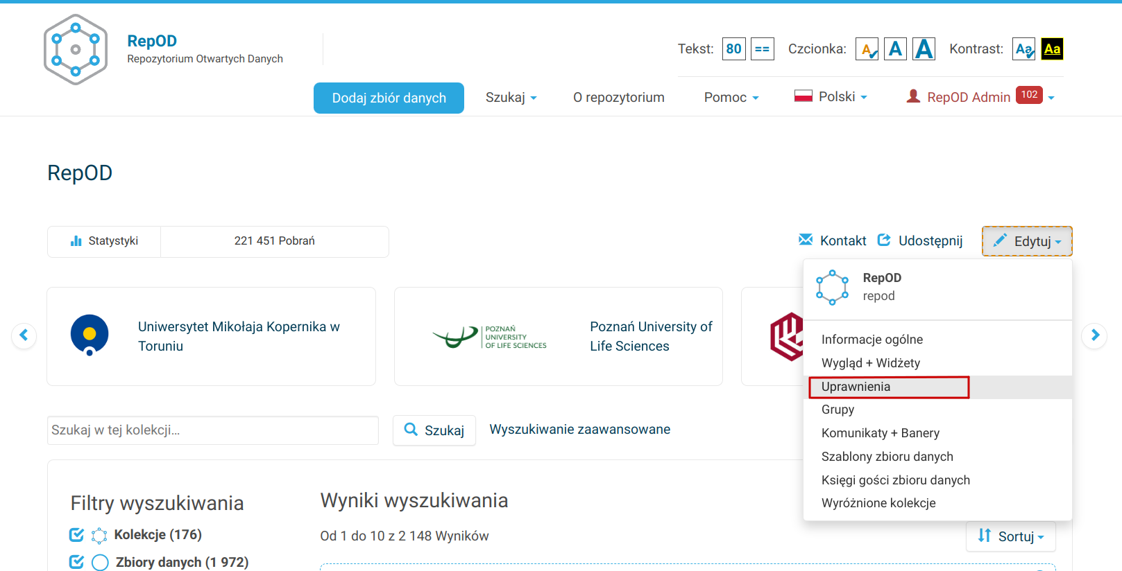This screenshot has height=571, width=1122.
Task: Open the 102 notifications badge
Action: pyautogui.click(x=1030, y=95)
